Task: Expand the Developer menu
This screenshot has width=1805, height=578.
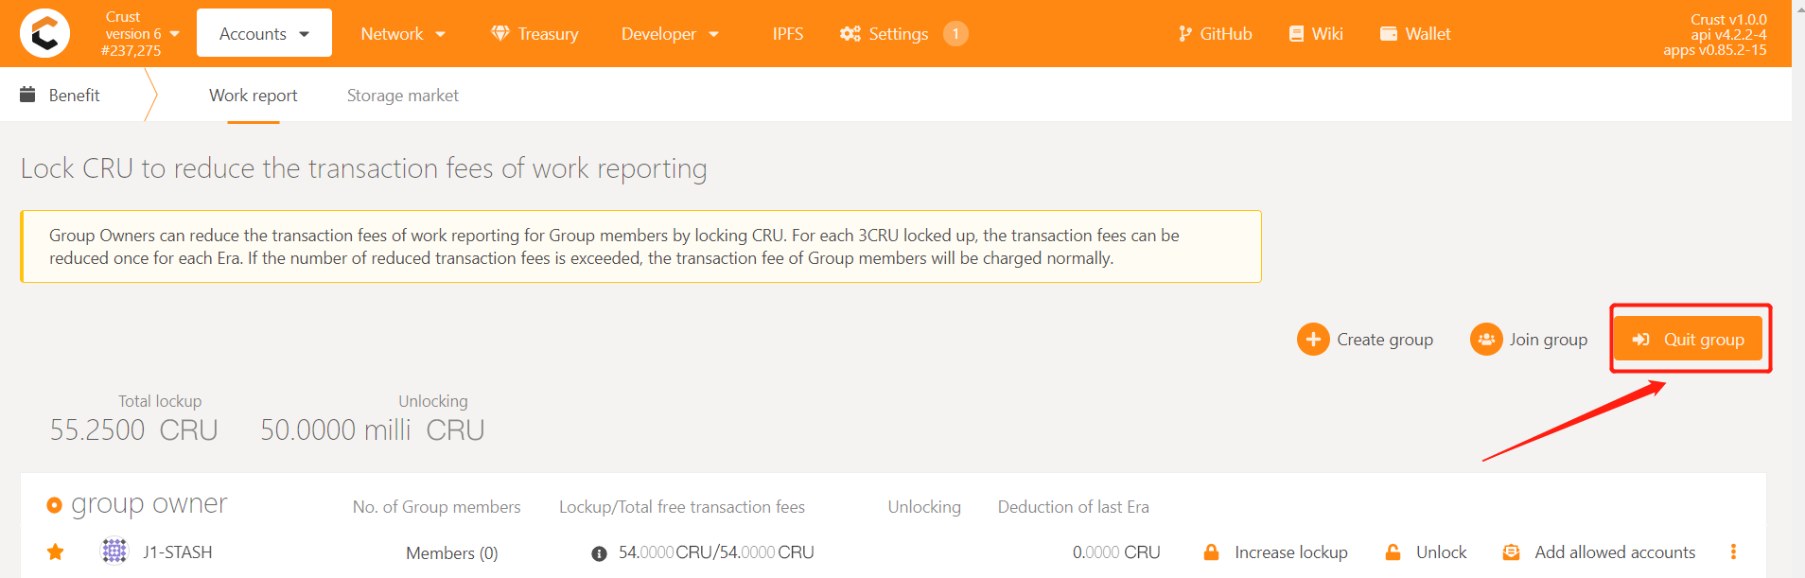Action: 670,34
